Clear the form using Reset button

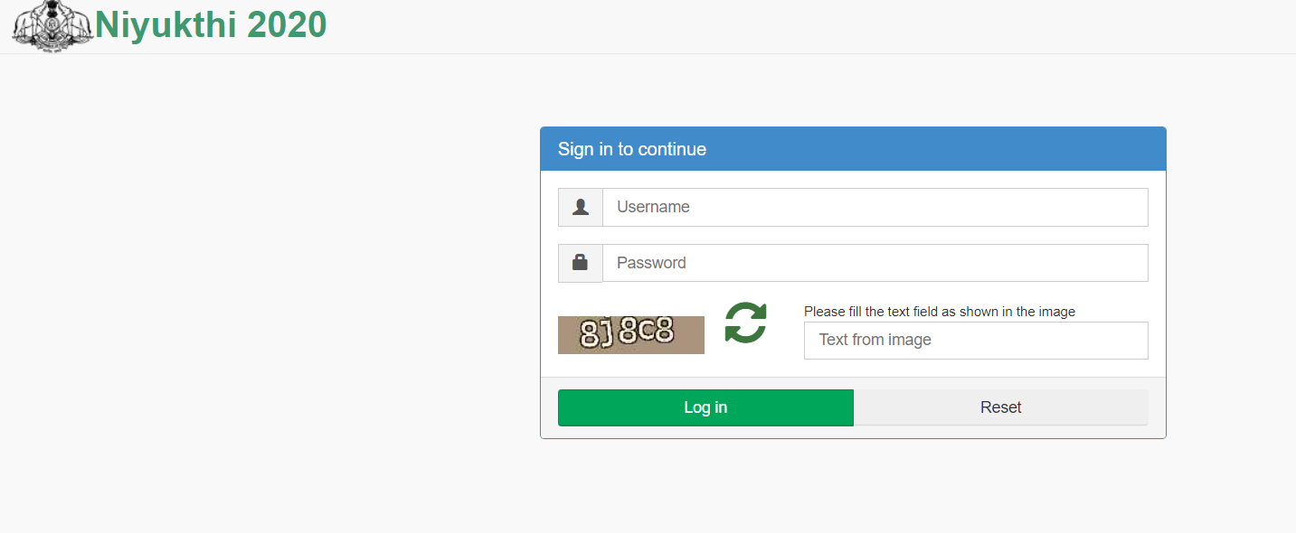tap(1001, 407)
